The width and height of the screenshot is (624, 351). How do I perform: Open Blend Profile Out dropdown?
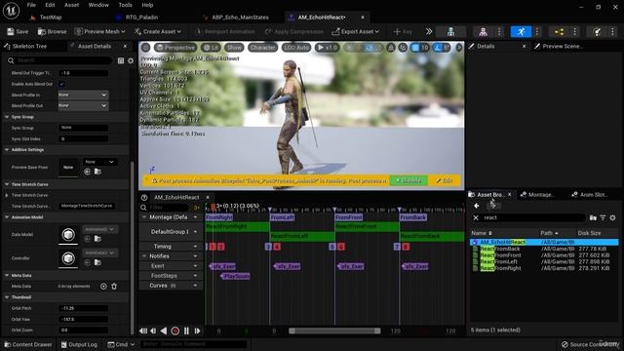point(83,106)
